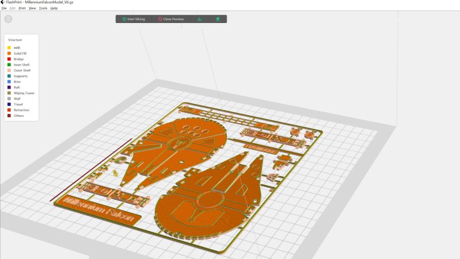Click the dark red Others color swatch
Viewport: 460px width, 259px height.
pos(9,116)
